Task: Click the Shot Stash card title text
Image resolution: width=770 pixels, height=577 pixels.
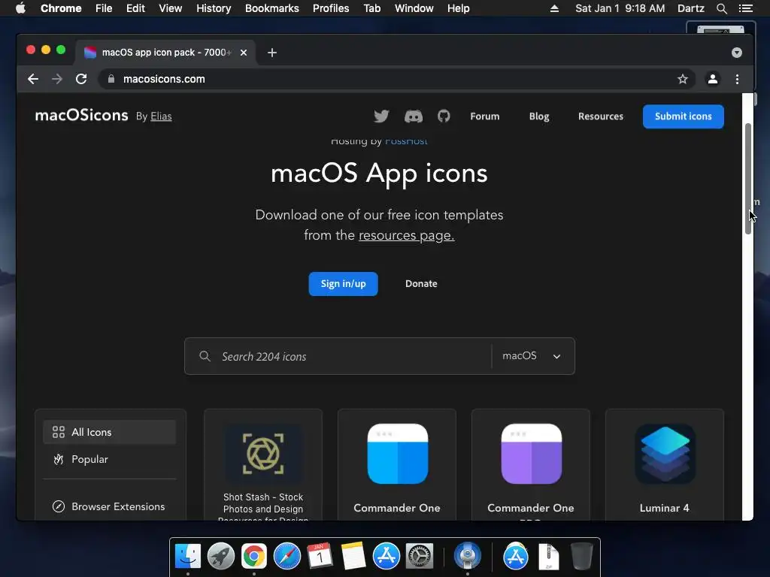Action: coord(263,508)
